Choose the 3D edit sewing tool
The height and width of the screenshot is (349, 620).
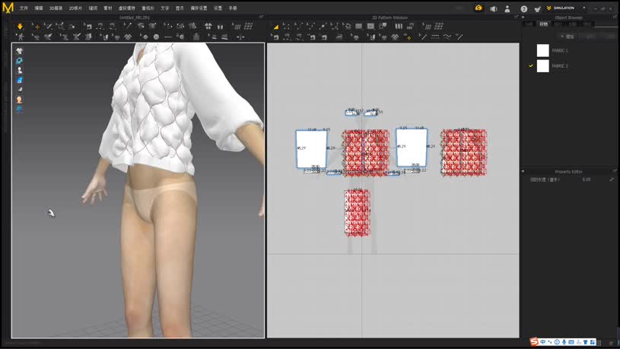pyautogui.click(x=88, y=27)
